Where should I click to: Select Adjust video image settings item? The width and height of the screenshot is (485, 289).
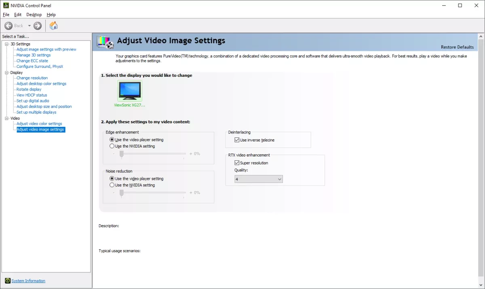tap(40, 129)
